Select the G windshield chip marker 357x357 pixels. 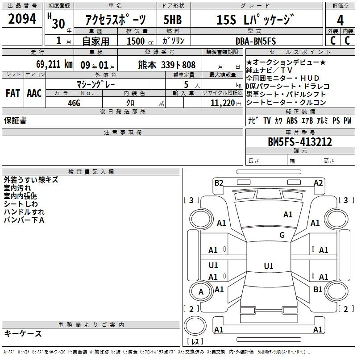282,235
